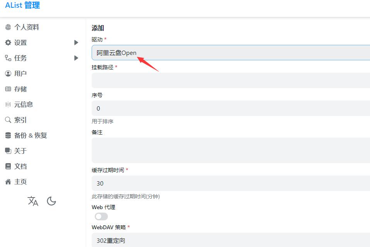This screenshot has height=247, width=370.
Task: Toggle the Web 代理 switch
Action: [101, 216]
